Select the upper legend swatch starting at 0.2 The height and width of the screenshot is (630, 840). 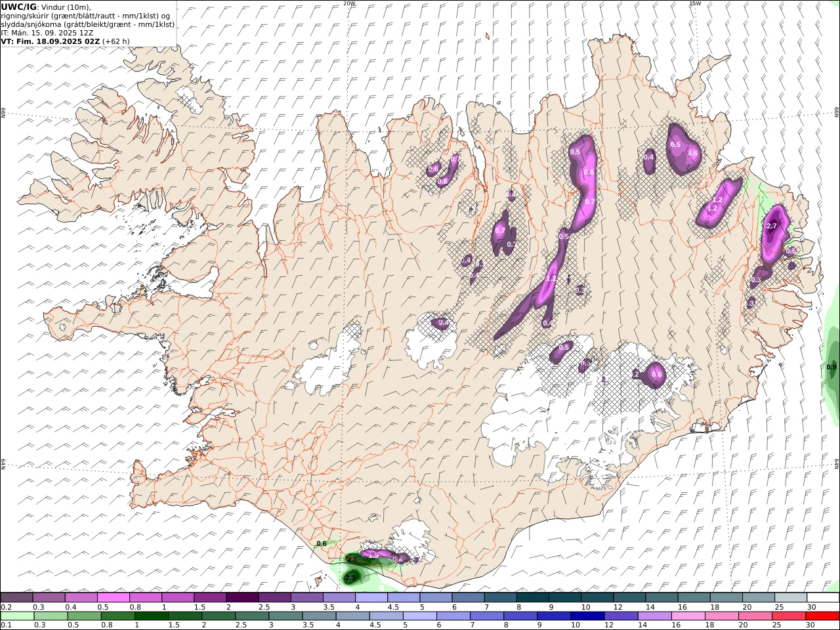[16, 597]
